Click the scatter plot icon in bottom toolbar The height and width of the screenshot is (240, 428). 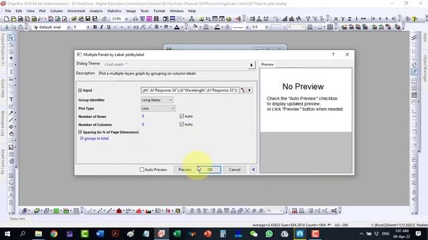[100, 211]
